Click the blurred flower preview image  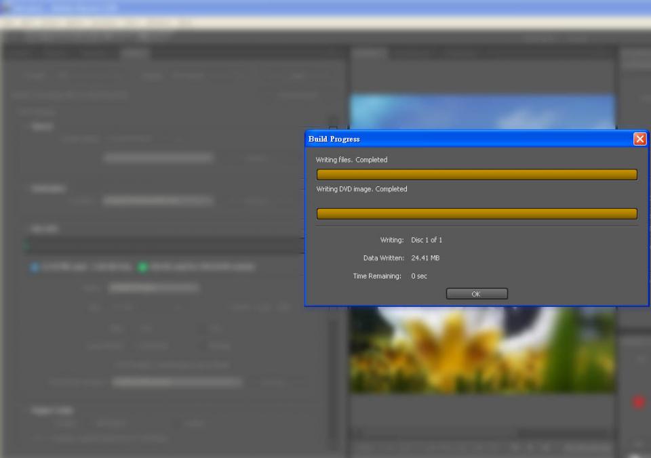pyautogui.click(x=481, y=350)
